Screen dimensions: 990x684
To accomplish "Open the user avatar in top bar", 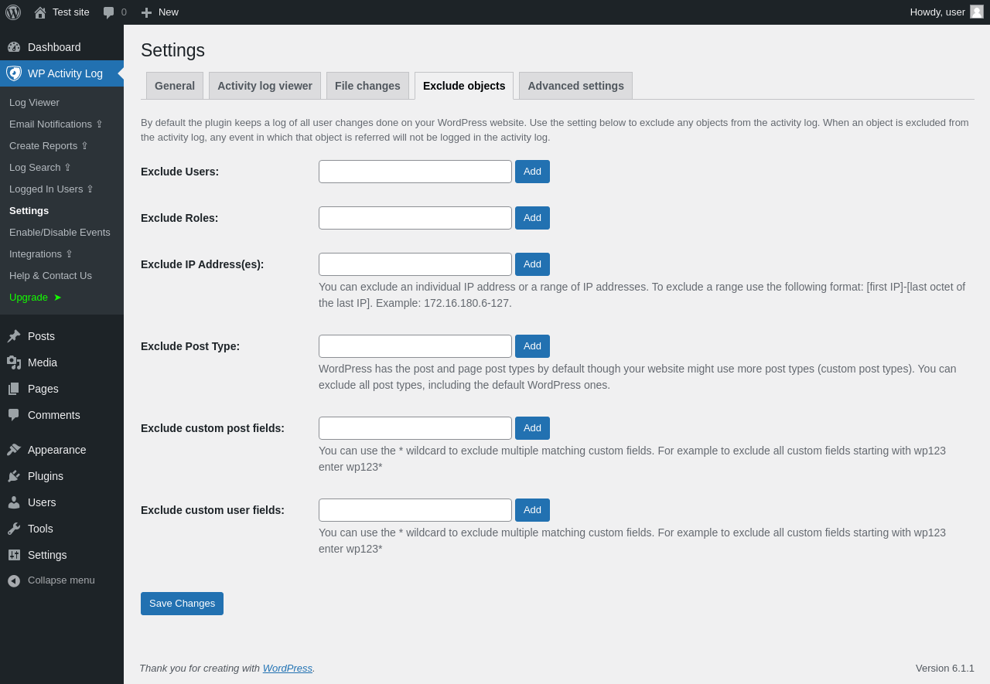I will point(977,12).
